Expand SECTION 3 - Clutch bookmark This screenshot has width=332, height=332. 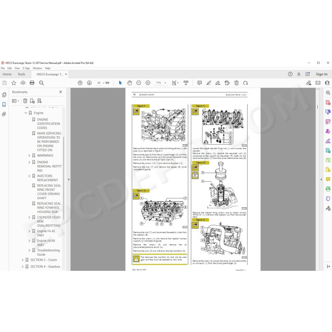click(x=22, y=260)
